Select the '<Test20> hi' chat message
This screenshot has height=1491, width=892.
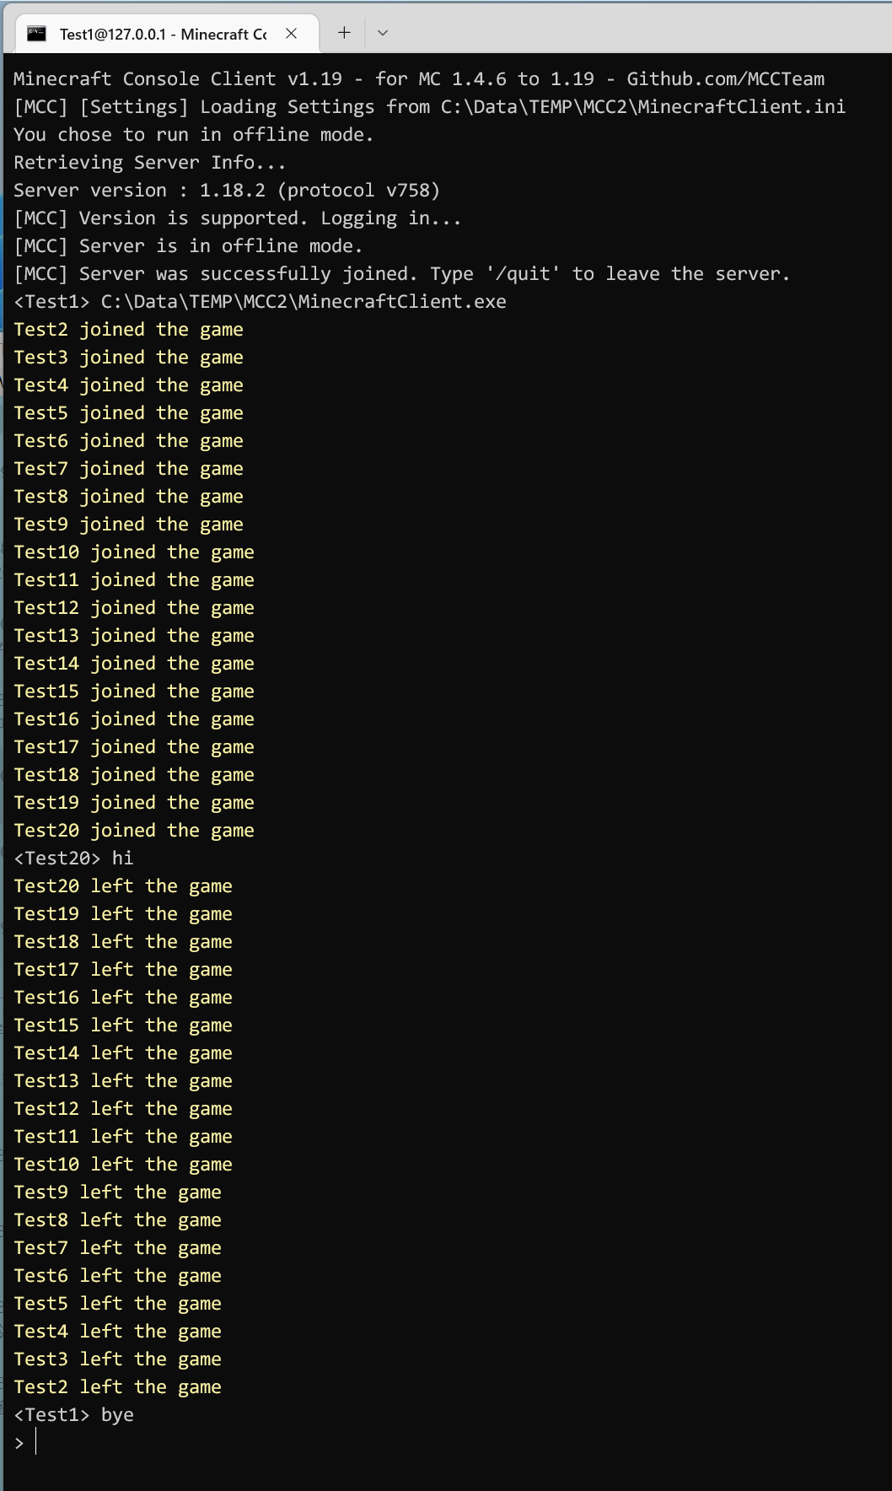click(72, 858)
